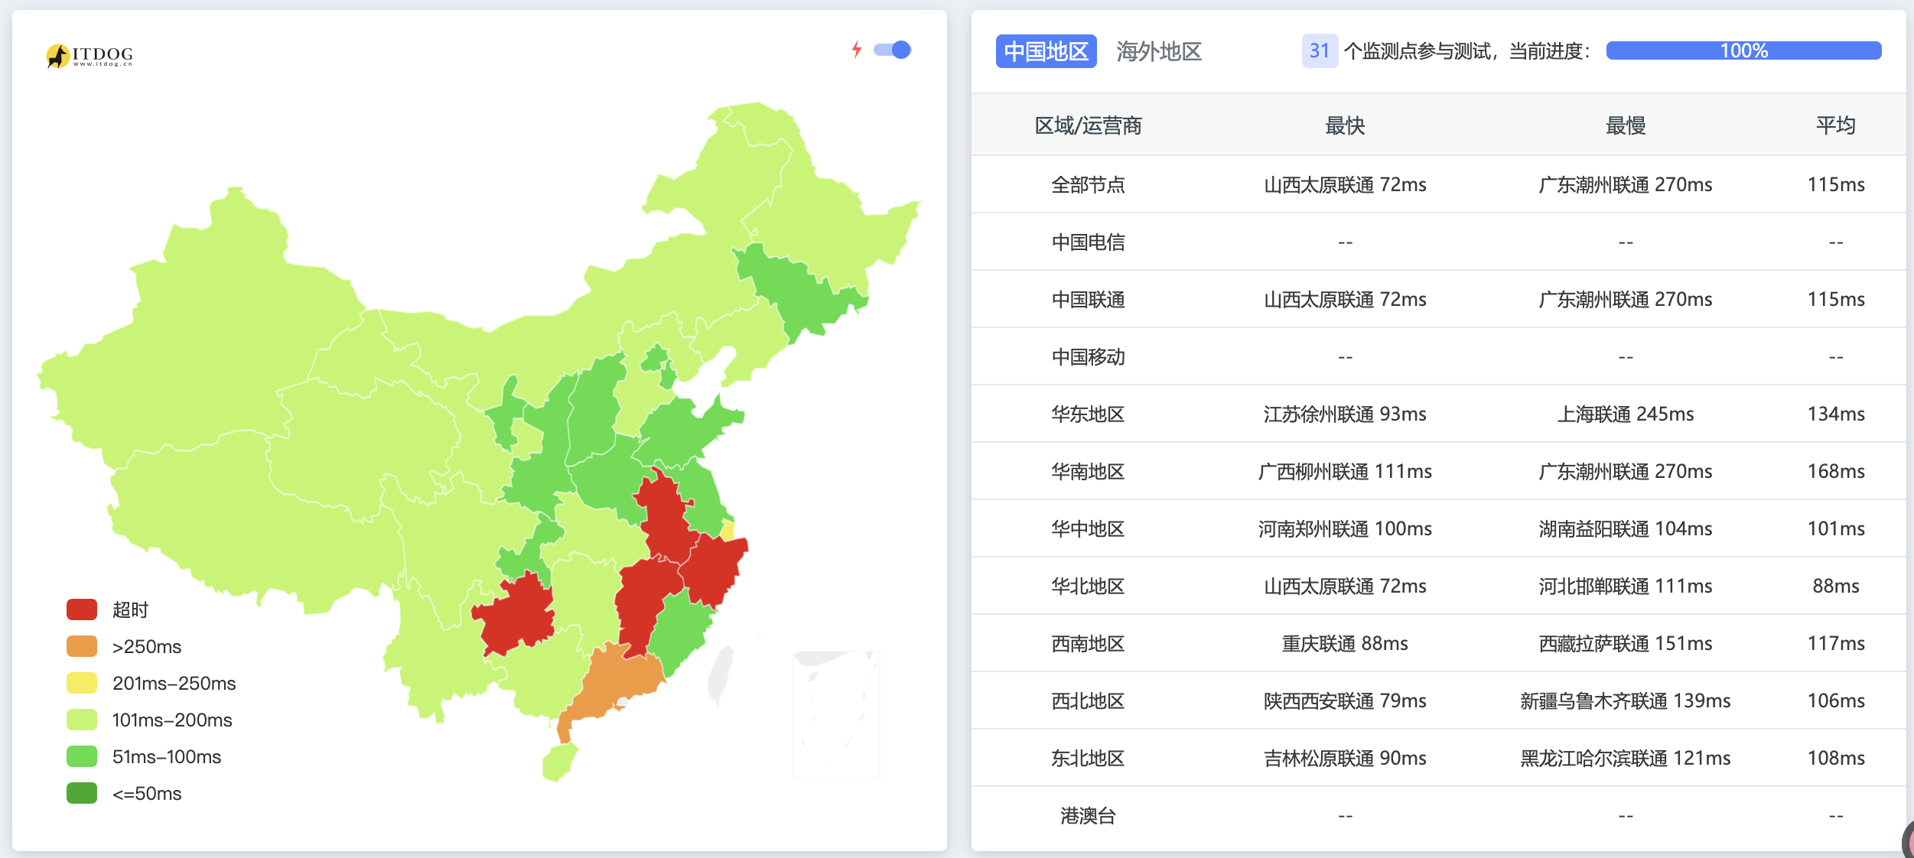Click the 134ms average for 华东地区
1914x858 pixels.
pos(1836,414)
